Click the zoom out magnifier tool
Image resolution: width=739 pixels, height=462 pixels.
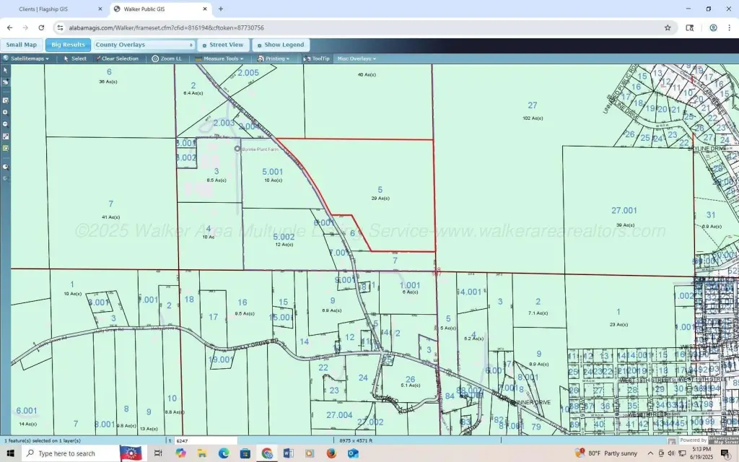click(5, 123)
